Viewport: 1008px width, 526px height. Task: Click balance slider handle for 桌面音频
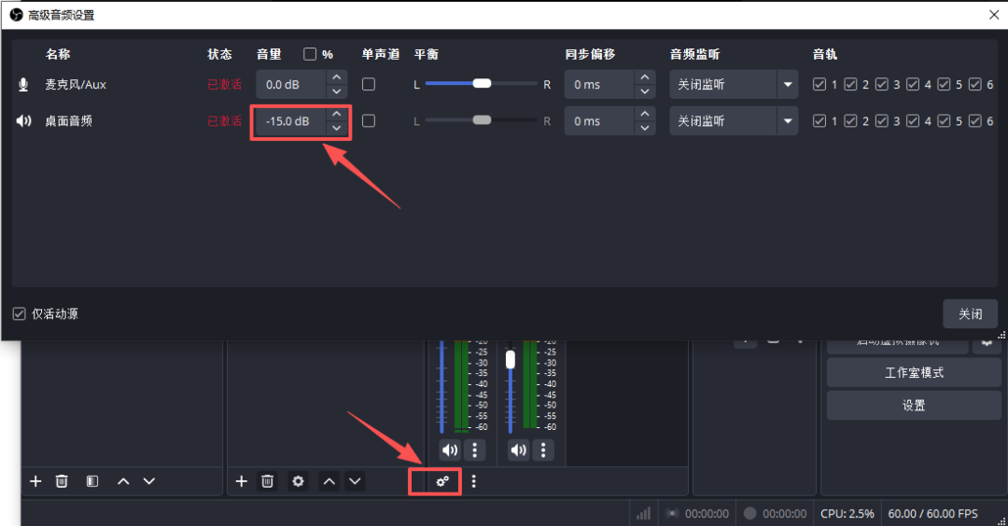click(482, 120)
